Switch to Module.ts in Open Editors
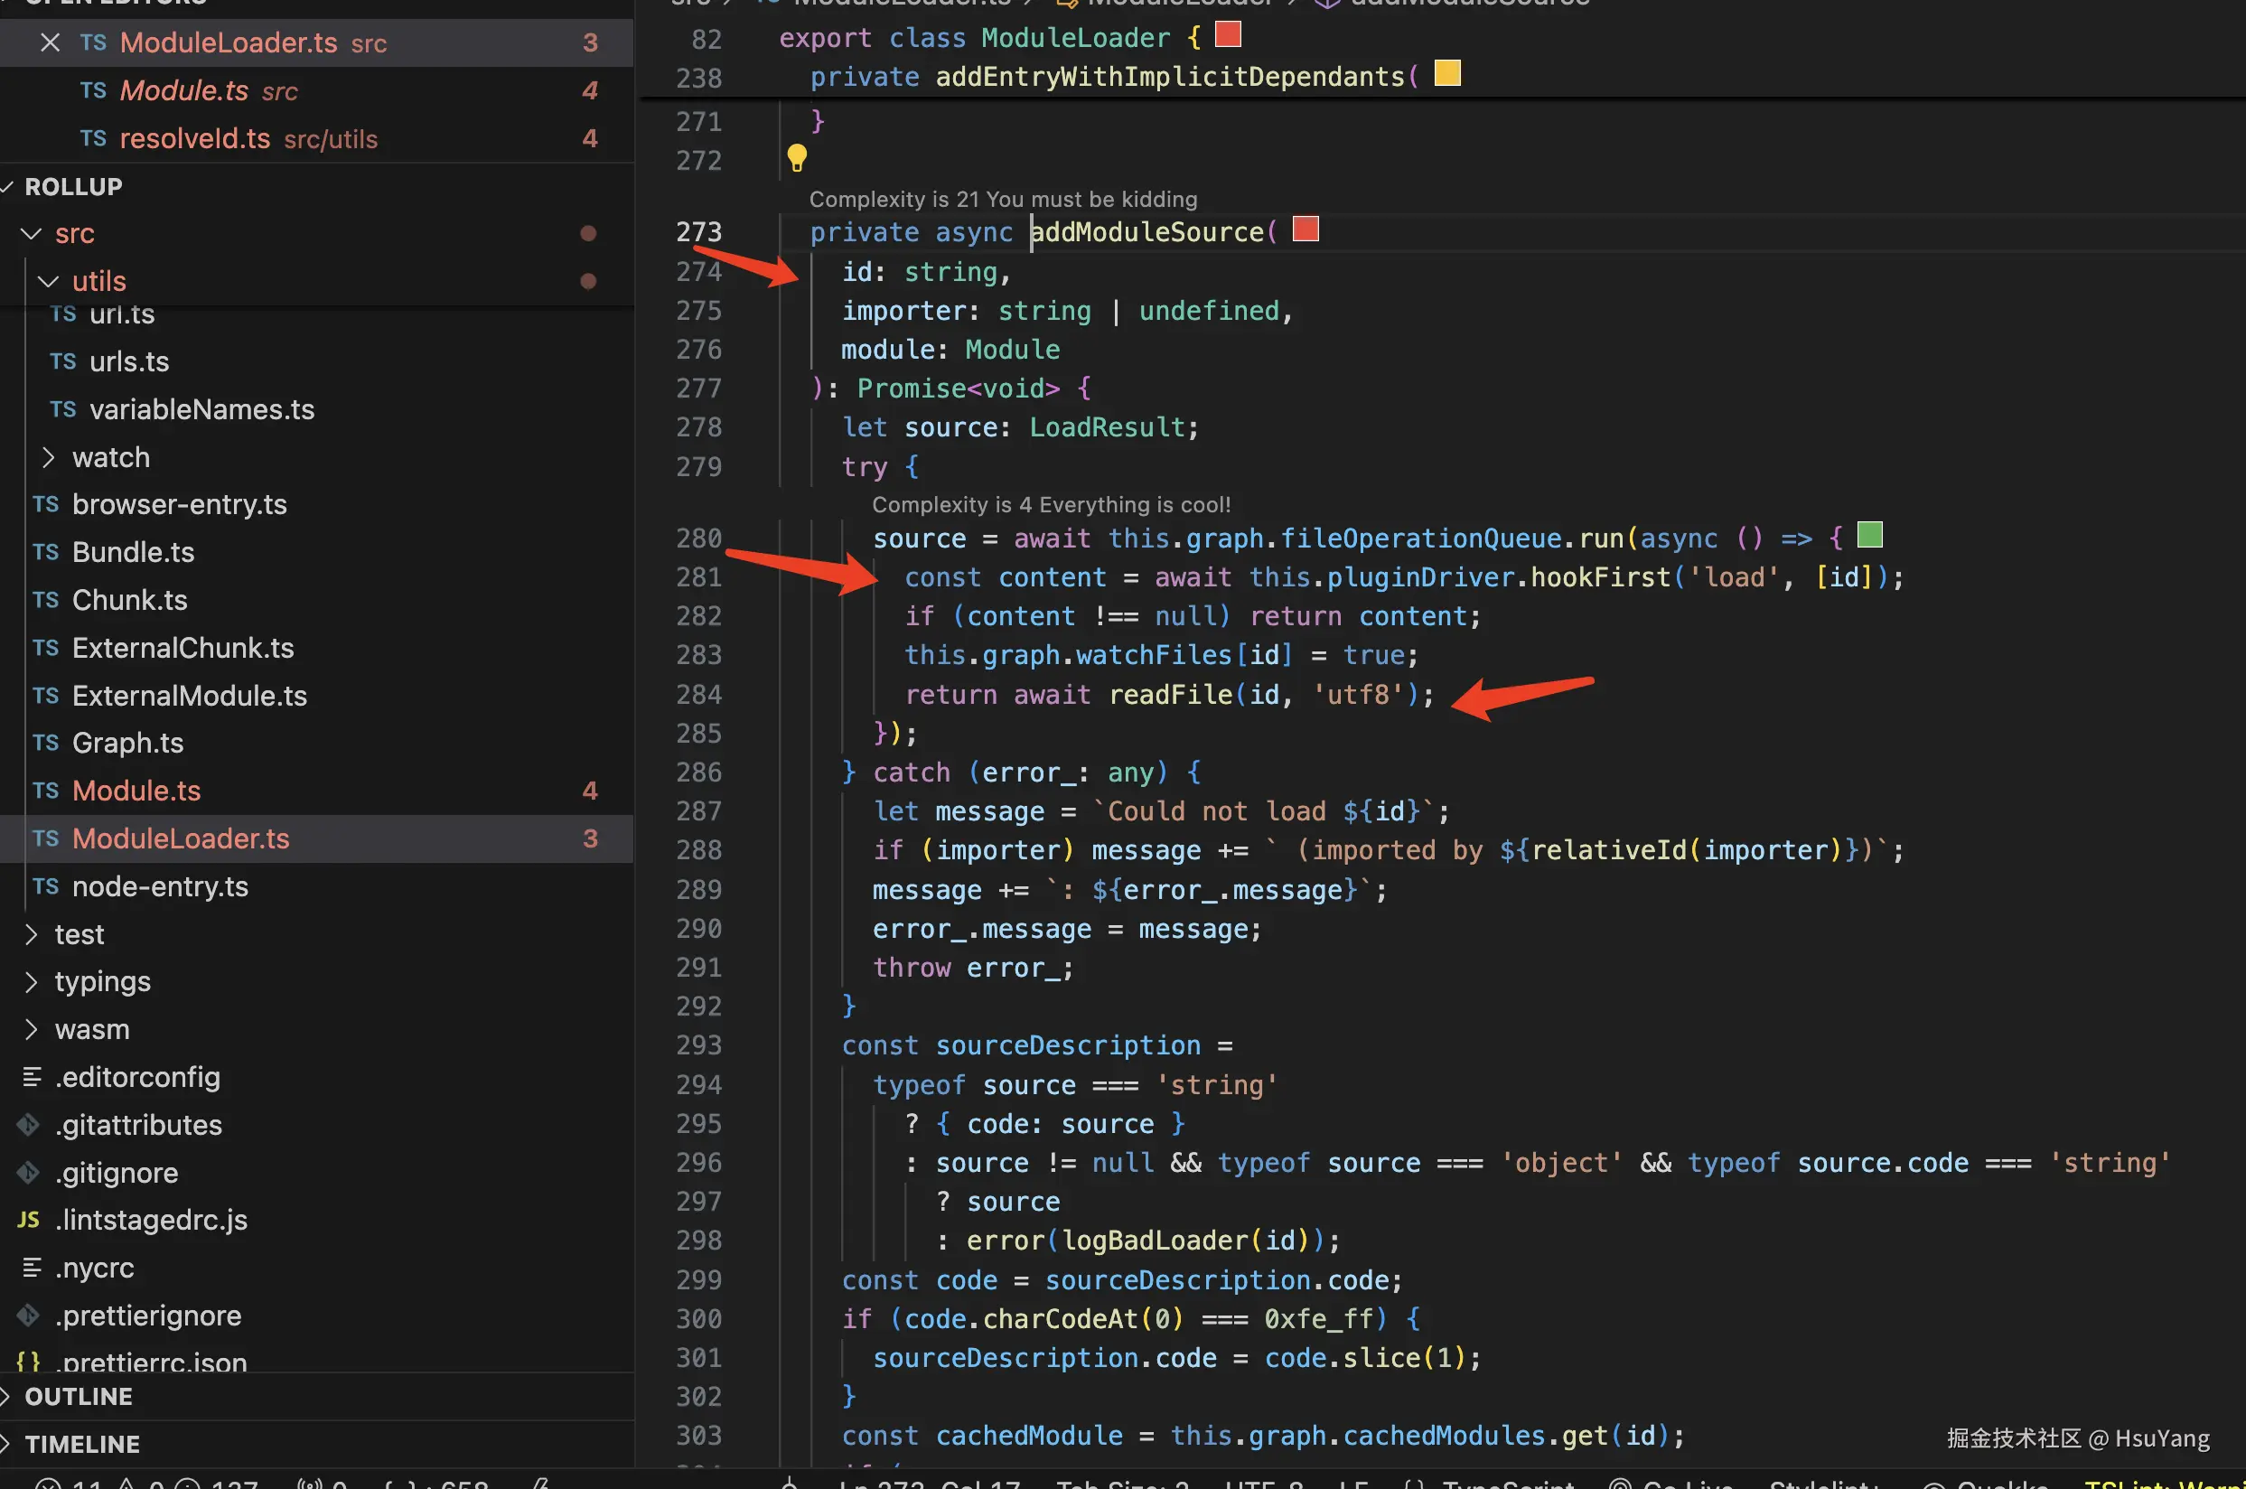This screenshot has width=2246, height=1489. [x=184, y=91]
